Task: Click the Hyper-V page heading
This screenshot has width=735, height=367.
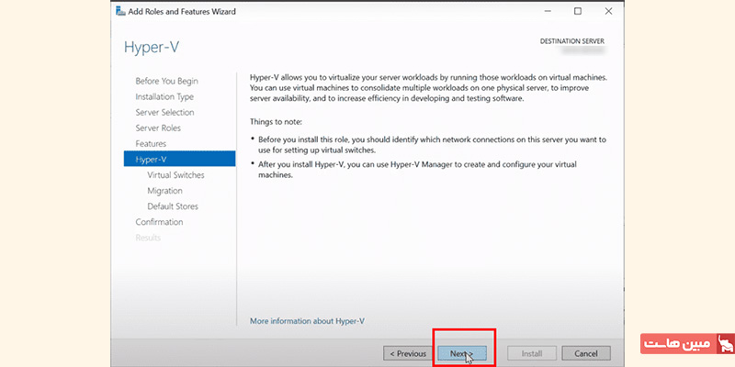Action: pos(152,48)
